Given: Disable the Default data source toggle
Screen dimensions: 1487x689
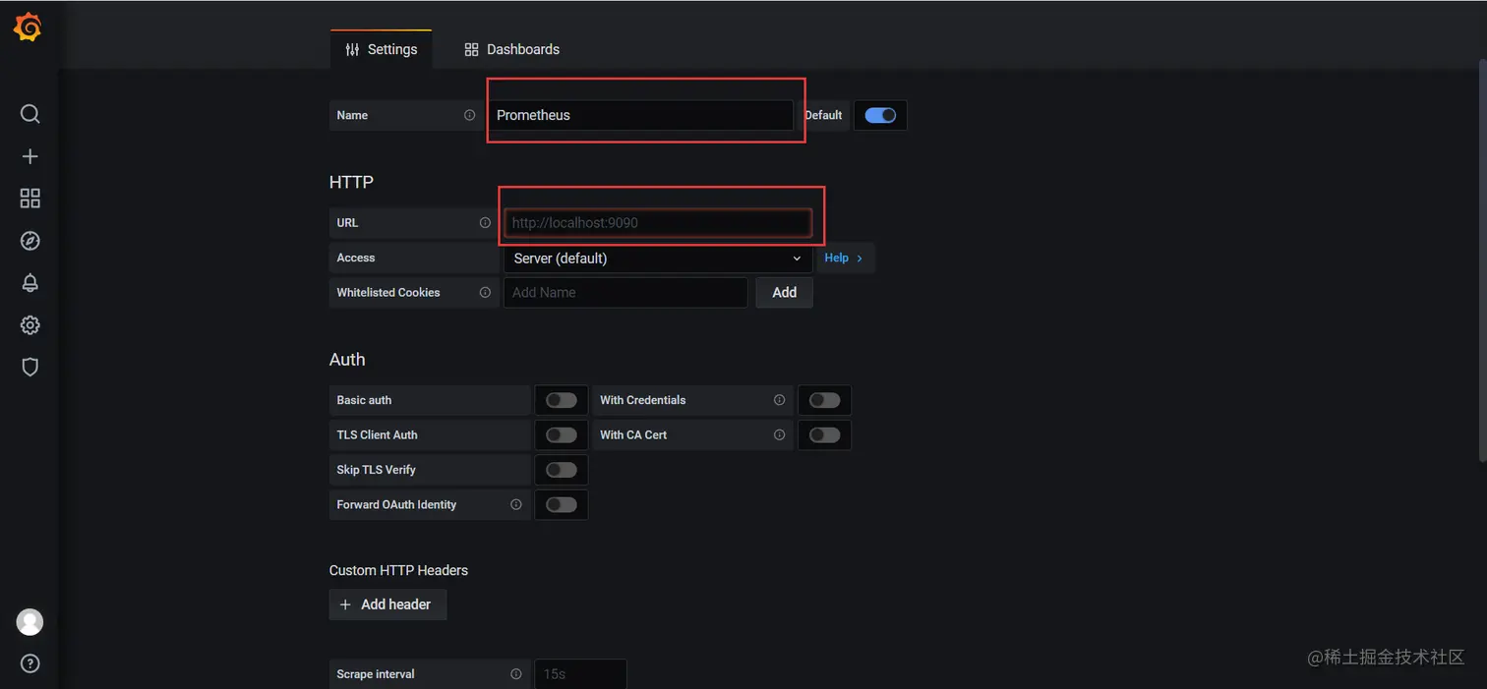Looking at the screenshot, I should tap(880, 115).
